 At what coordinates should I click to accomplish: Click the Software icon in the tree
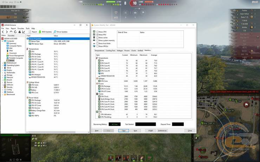[x=5, y=85]
